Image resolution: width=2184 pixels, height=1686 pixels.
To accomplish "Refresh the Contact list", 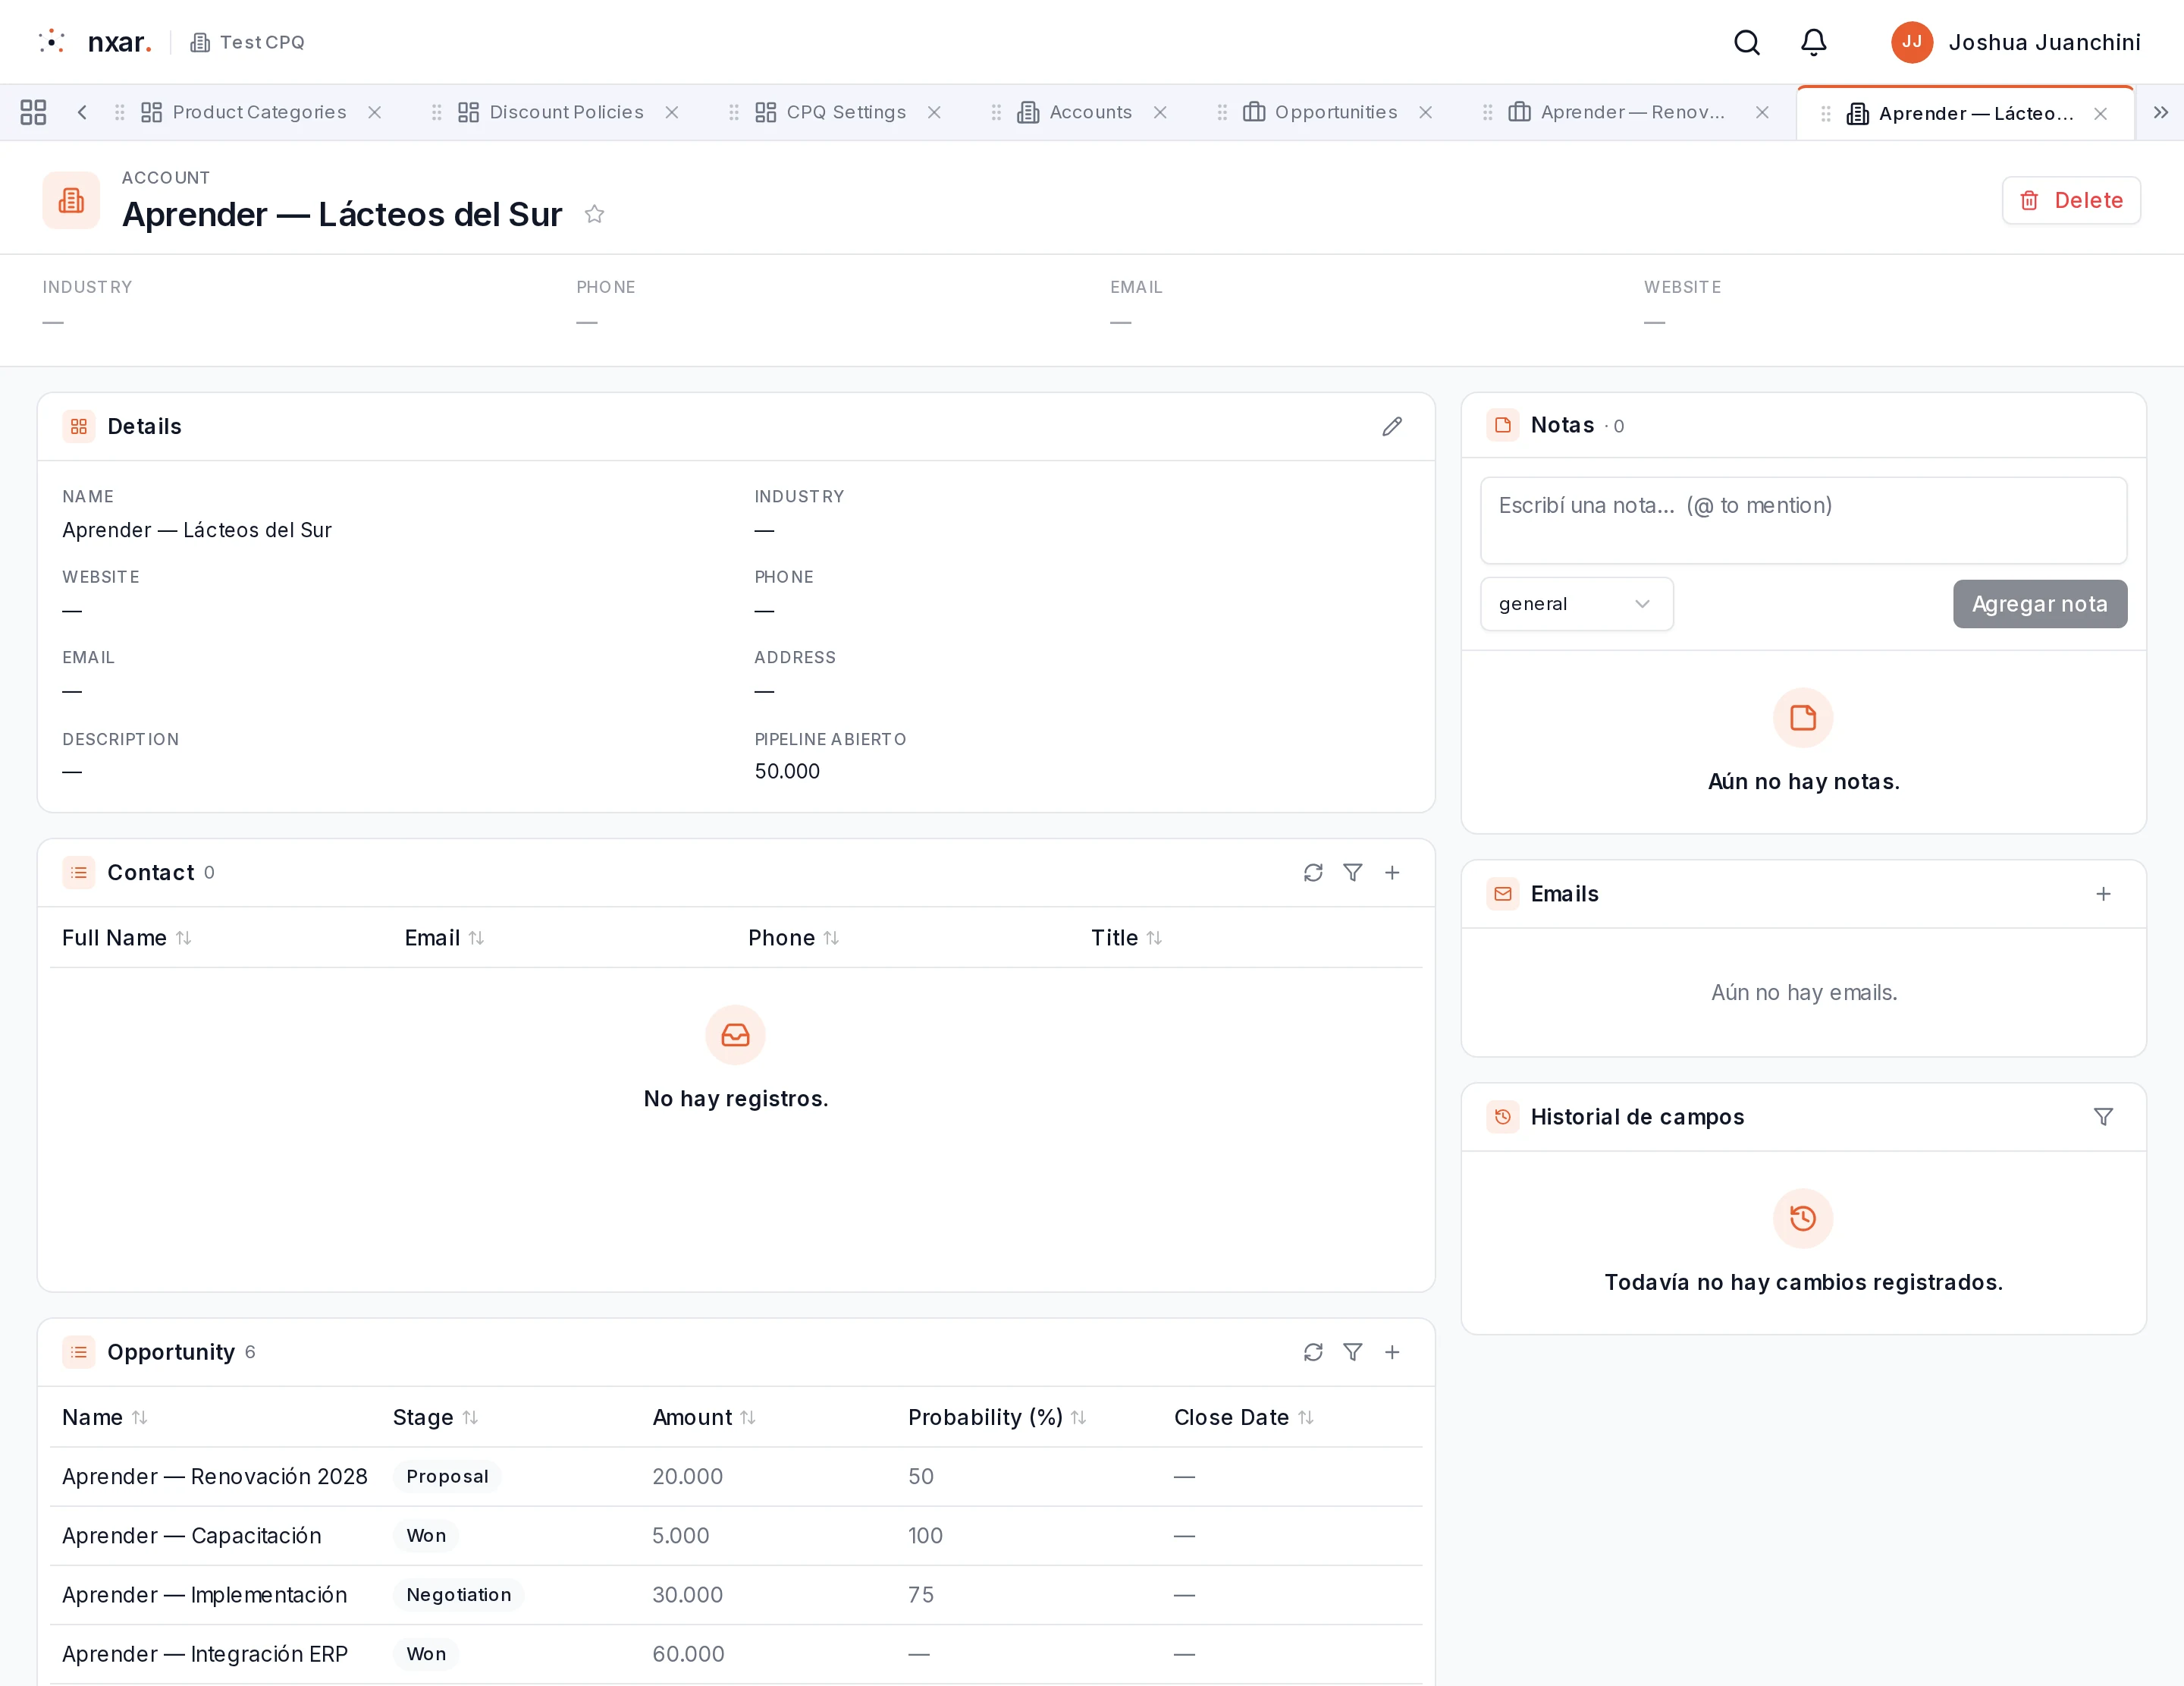I will coord(1312,873).
